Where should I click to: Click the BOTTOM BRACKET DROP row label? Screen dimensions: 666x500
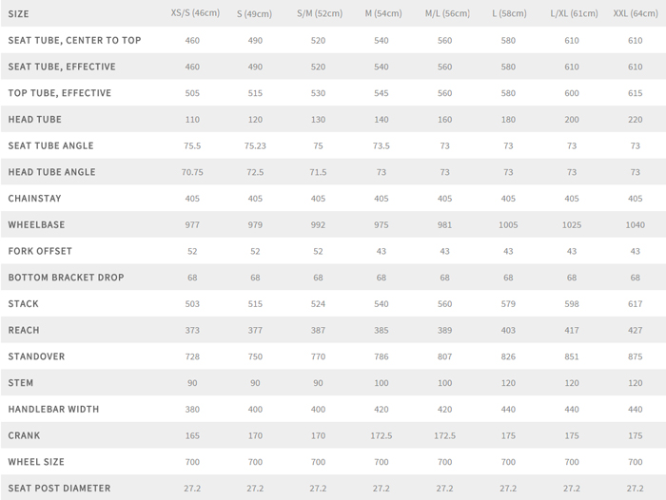[66, 278]
